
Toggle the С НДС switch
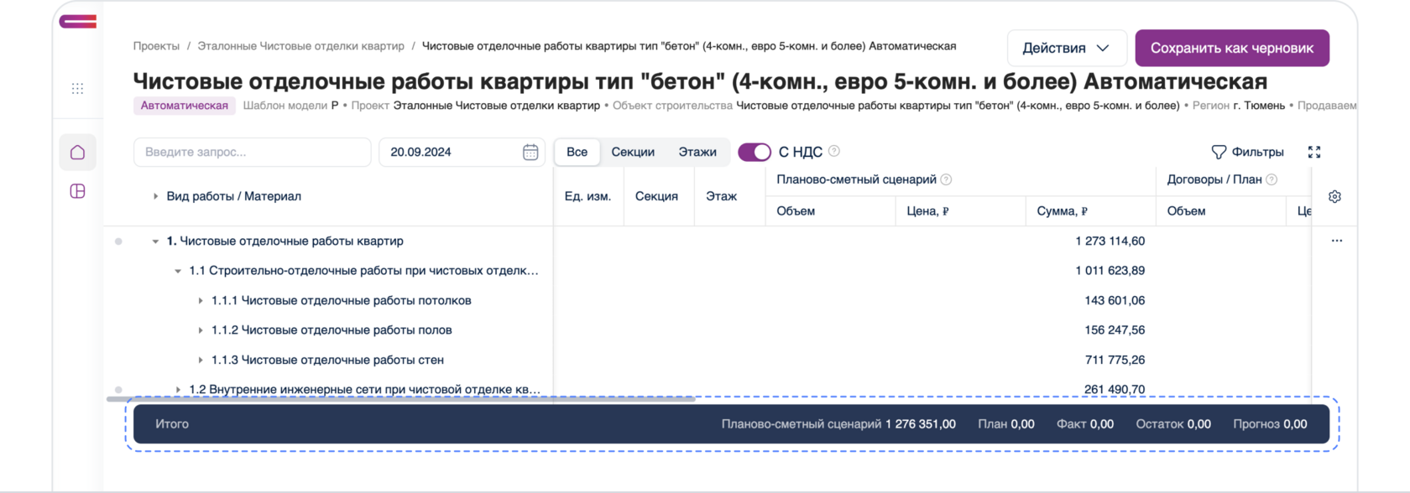[755, 152]
